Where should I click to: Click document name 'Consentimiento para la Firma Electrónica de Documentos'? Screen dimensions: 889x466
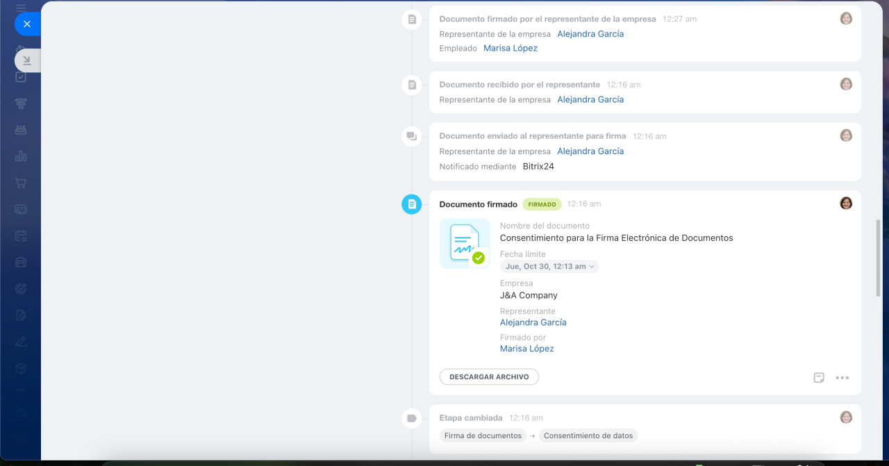point(617,238)
